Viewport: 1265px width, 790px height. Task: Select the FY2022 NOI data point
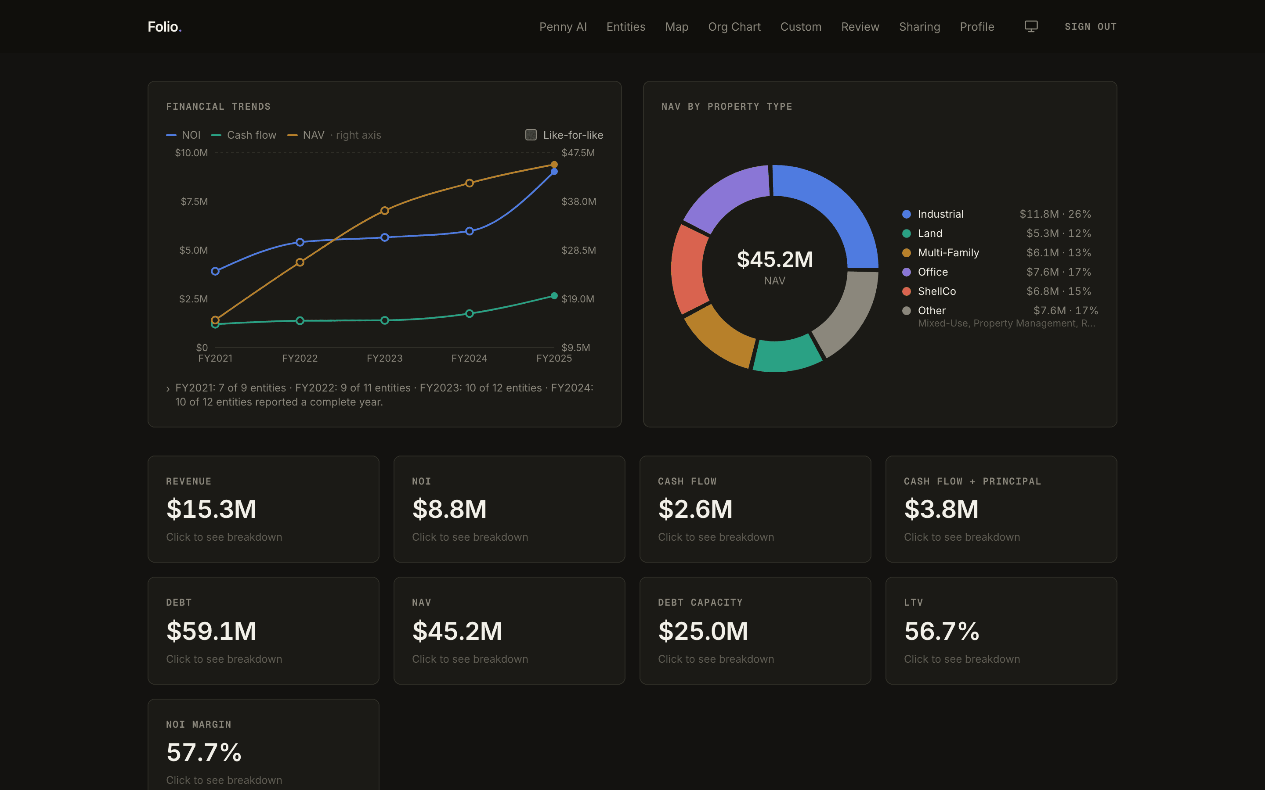(300, 242)
